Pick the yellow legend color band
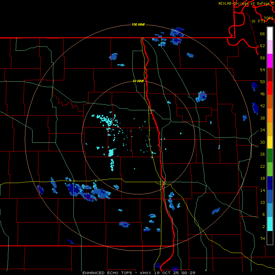The width and height of the screenshot is (275, 275). tap(270, 142)
